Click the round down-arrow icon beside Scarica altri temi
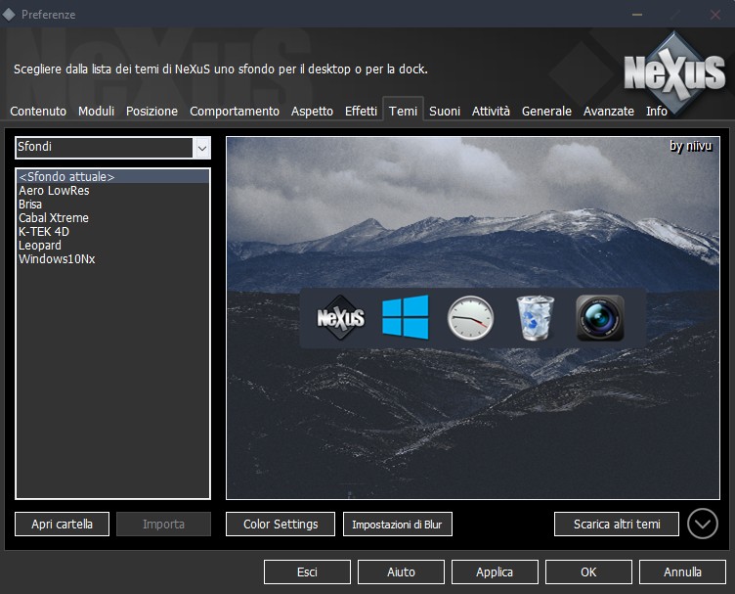This screenshot has height=594, width=735. pos(702,524)
